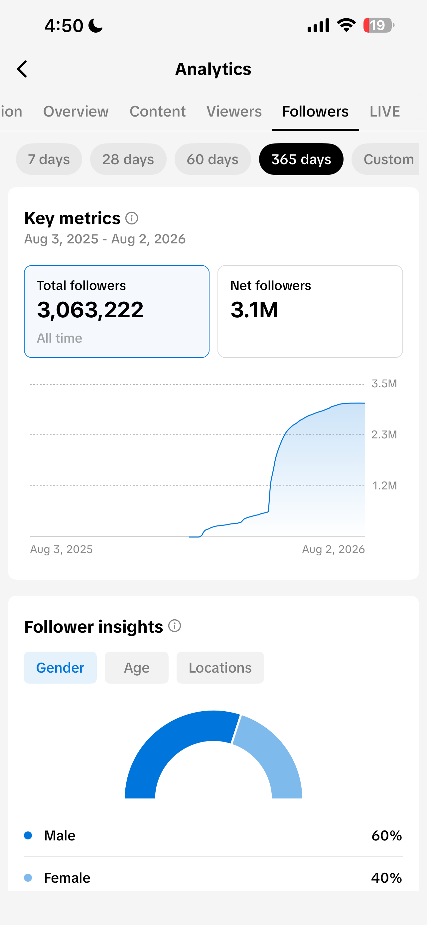Screen dimensions: 427x925
Task: Tap the battery indicator in status bar
Action: click(378, 25)
